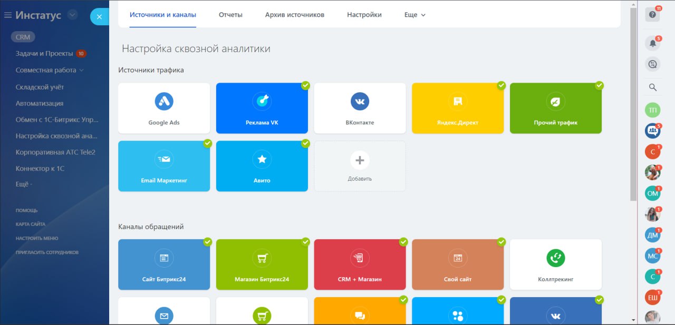Open the Google Ads traffic source card

(164, 108)
